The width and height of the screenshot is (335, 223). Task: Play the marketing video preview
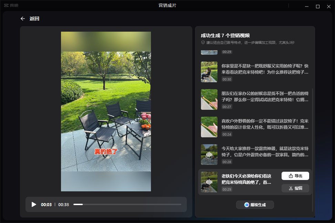pyautogui.click(x=34, y=204)
